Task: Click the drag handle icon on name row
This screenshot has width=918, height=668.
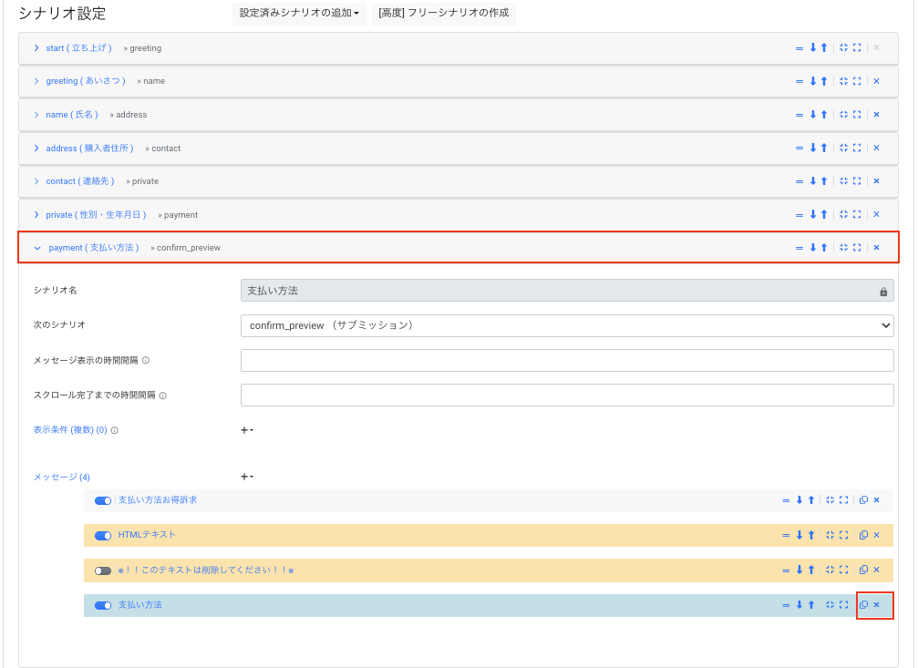Action: (x=799, y=115)
